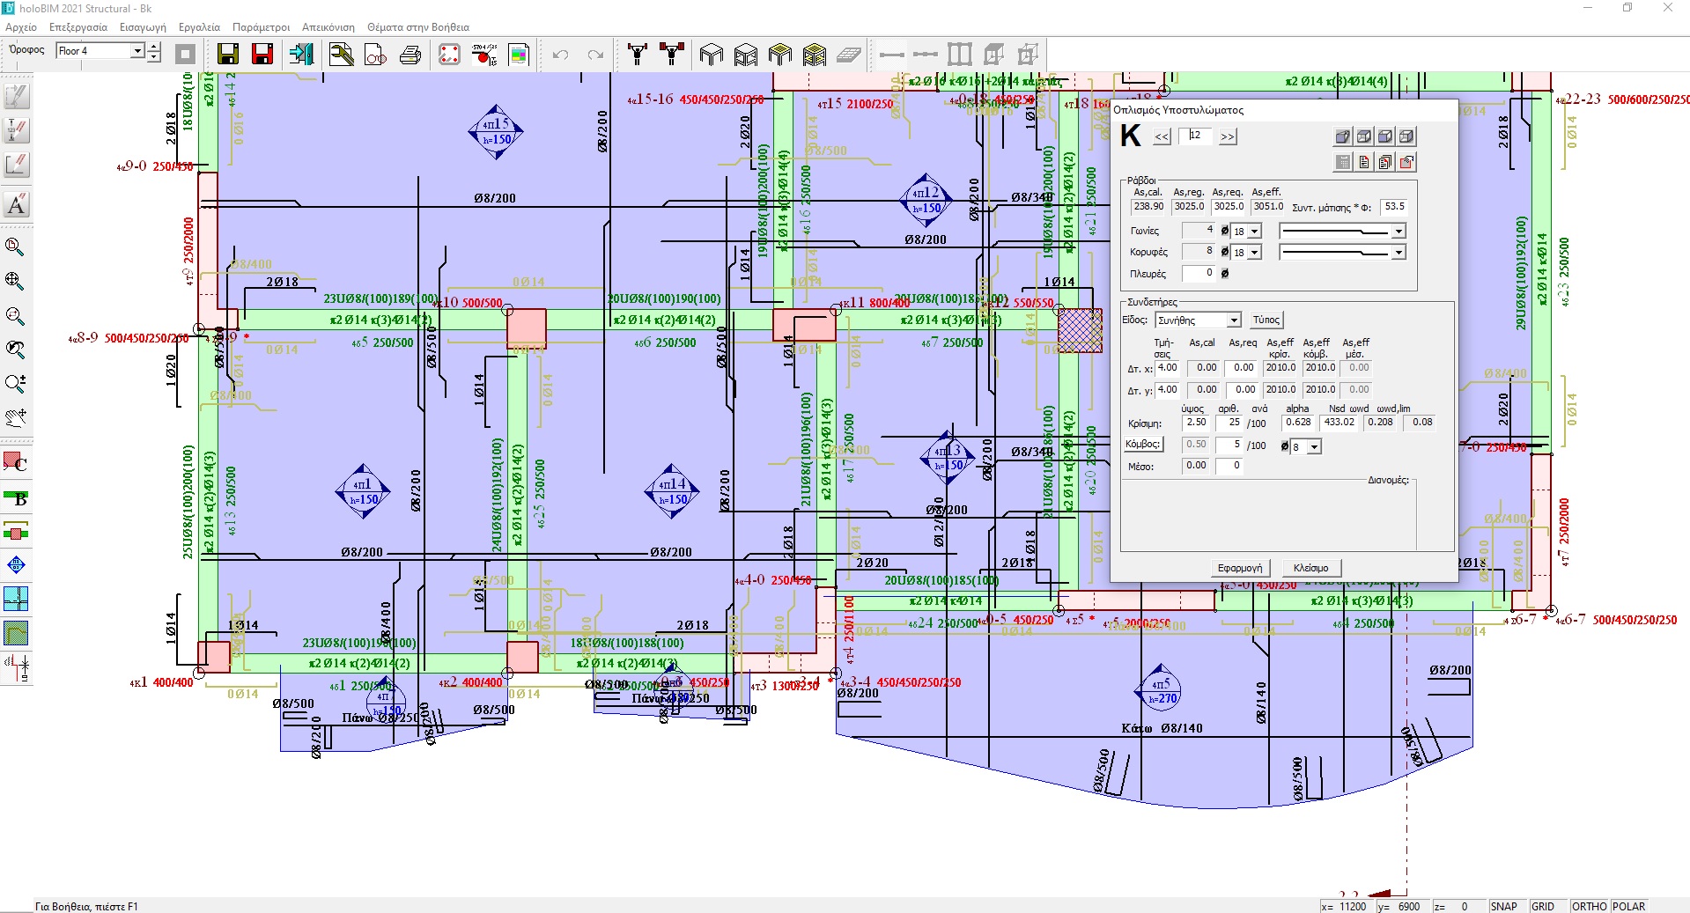The height and width of the screenshot is (913, 1690).
Task: Click the black weightlifter loads icon
Action: coord(638,55)
